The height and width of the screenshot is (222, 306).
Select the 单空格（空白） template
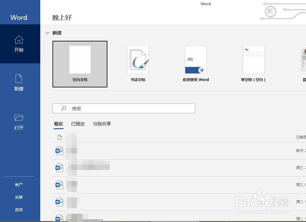[254, 64]
